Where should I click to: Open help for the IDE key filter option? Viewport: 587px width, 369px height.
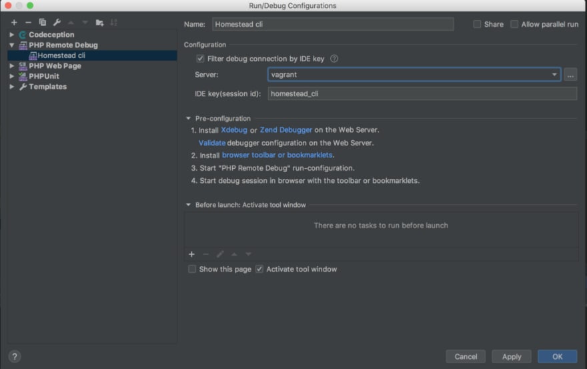click(334, 59)
